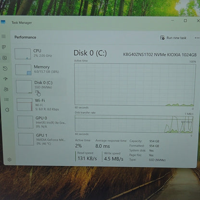Open the Startup apps page icon

(5, 79)
